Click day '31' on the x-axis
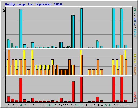Screen dimensions: 138x108 pyautogui.click(x=129, y=105)
